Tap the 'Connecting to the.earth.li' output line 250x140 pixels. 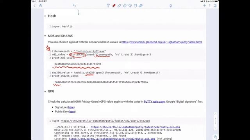[x=108, y=133]
